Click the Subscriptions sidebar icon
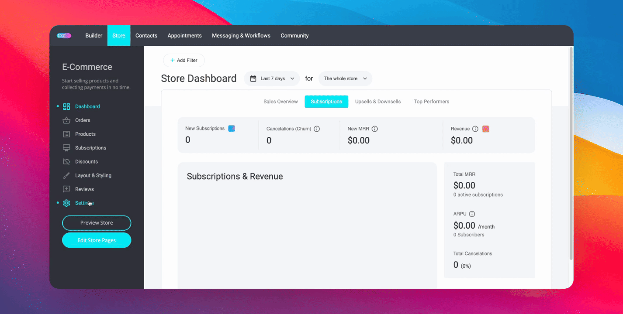This screenshot has height=314, width=623. pos(66,148)
